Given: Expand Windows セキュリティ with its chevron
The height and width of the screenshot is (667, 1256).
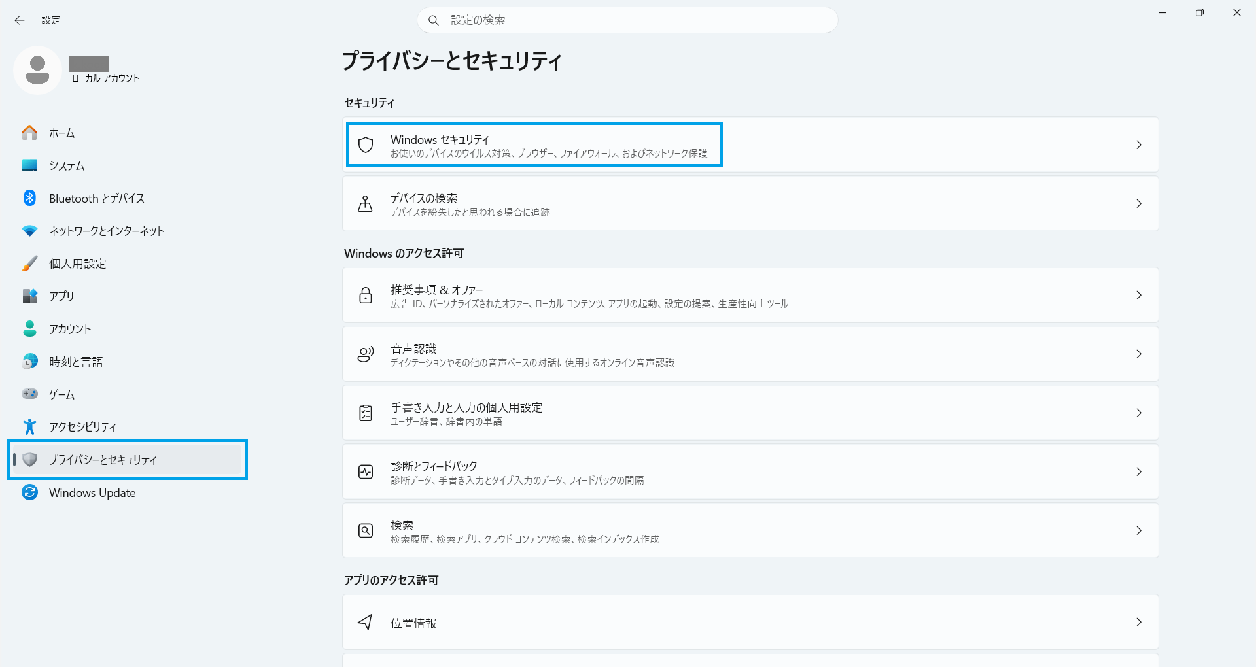Looking at the screenshot, I should pos(1138,145).
